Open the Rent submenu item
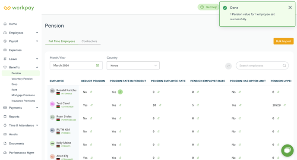Screen dimensions: 297x160 (x=14, y=90)
